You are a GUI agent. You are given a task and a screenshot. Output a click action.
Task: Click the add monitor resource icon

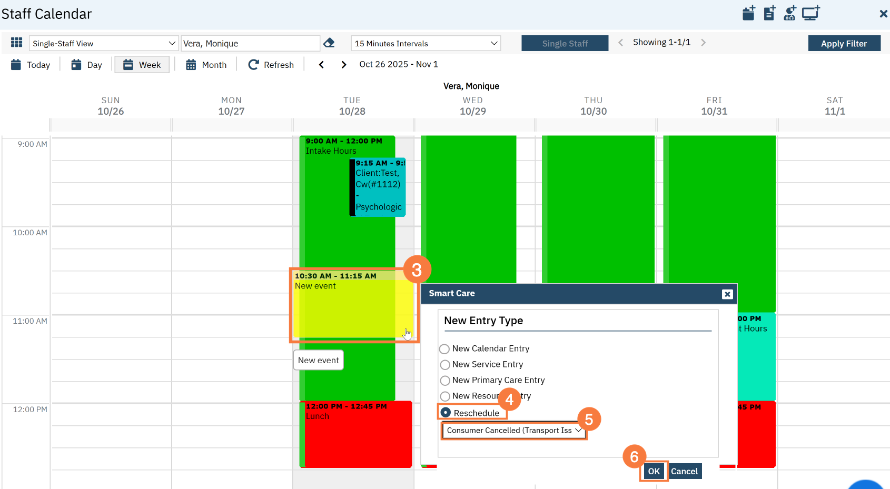811,13
